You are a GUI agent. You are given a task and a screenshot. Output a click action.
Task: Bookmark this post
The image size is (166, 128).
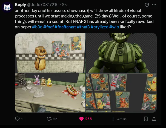click(146, 119)
